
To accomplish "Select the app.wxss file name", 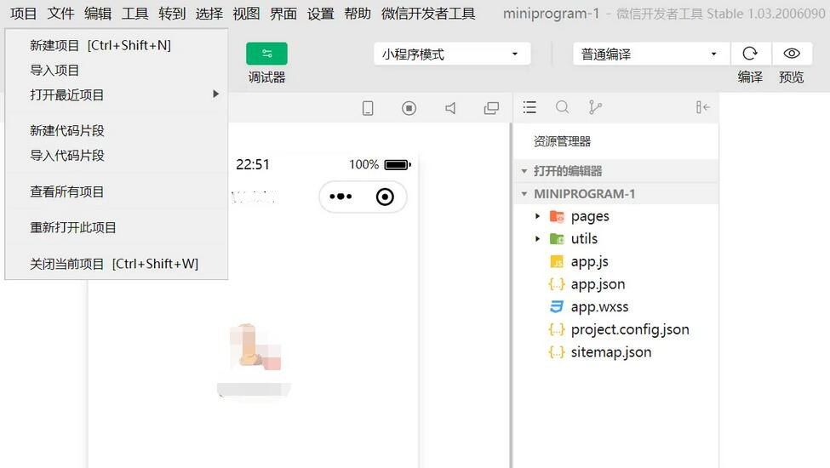I will tap(600, 307).
